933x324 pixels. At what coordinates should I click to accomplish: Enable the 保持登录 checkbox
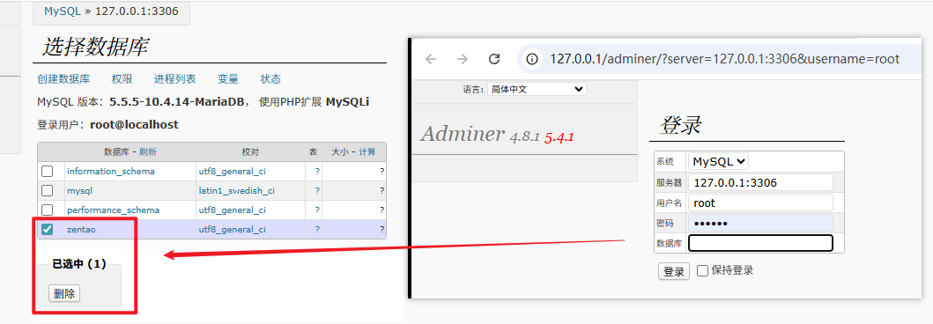point(703,270)
